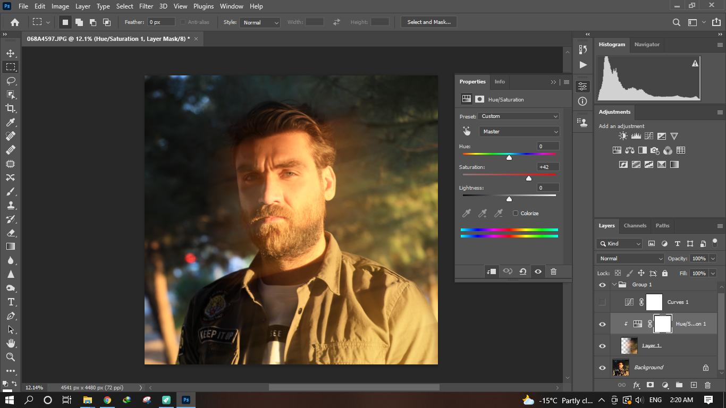Open the Style dropdown showing Normal

(260, 22)
